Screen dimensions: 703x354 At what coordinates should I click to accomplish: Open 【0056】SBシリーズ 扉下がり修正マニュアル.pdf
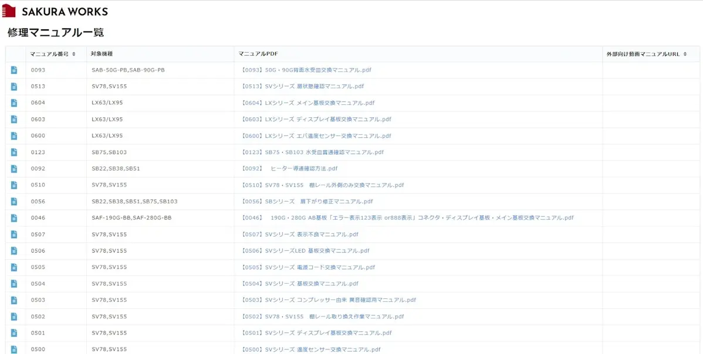click(x=307, y=202)
